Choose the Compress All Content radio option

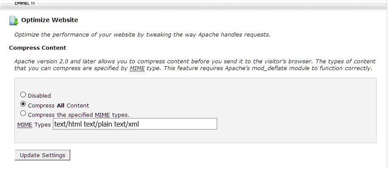[23, 104]
